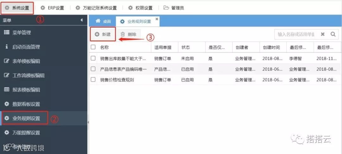Sort by the 创建时间 column header

(273, 47)
